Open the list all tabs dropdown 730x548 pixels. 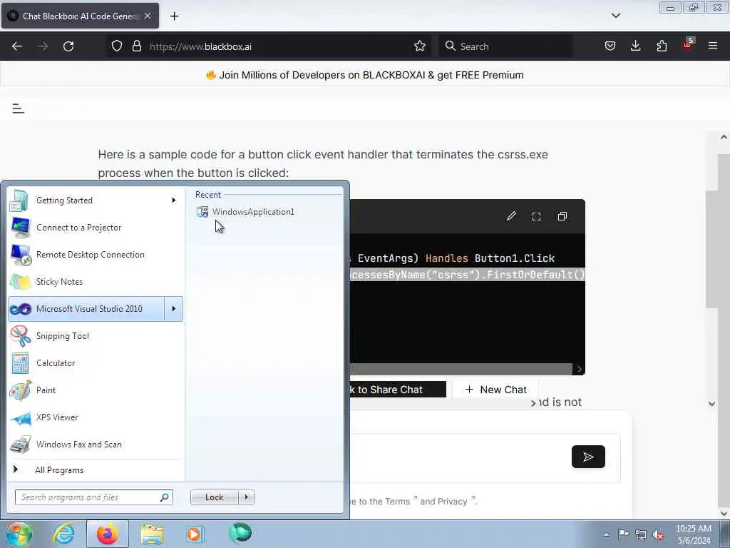coord(616,16)
